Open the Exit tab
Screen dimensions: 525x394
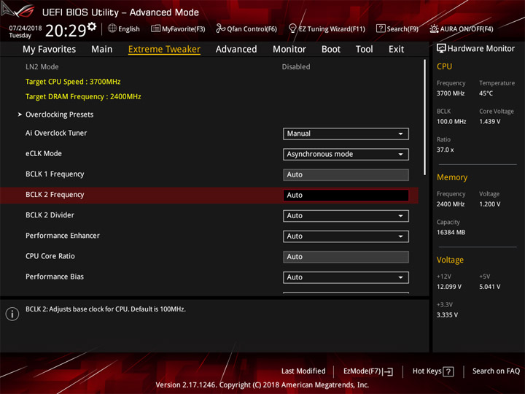(x=396, y=50)
